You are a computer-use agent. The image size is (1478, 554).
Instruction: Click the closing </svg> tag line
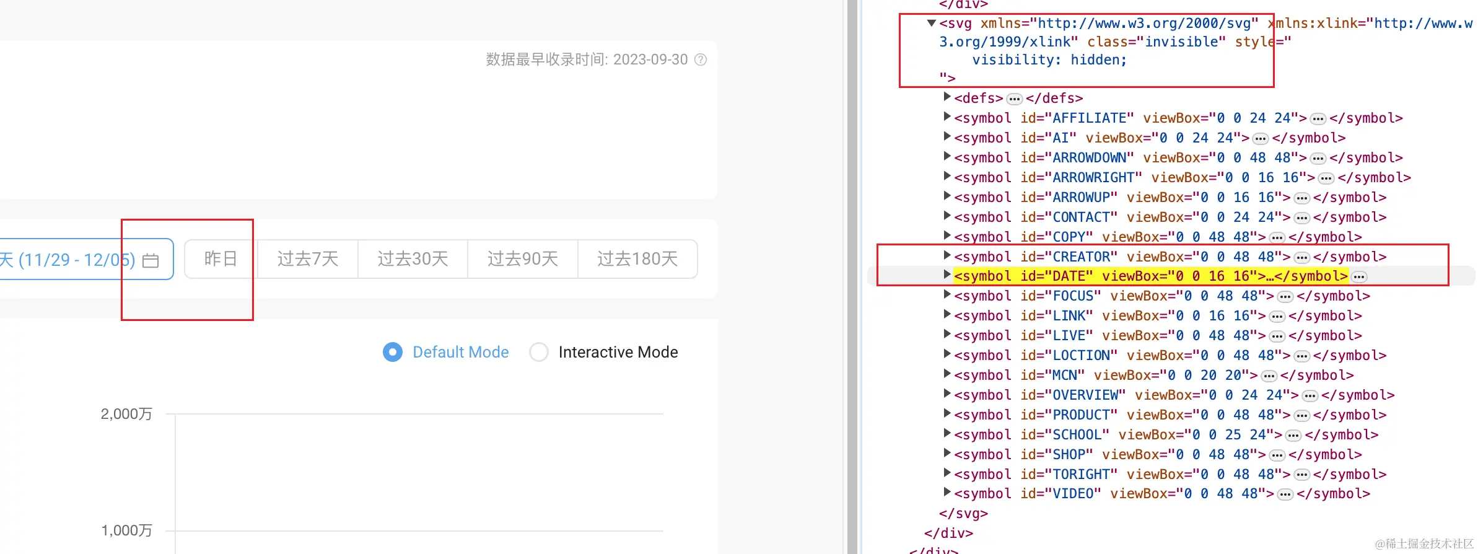click(963, 513)
